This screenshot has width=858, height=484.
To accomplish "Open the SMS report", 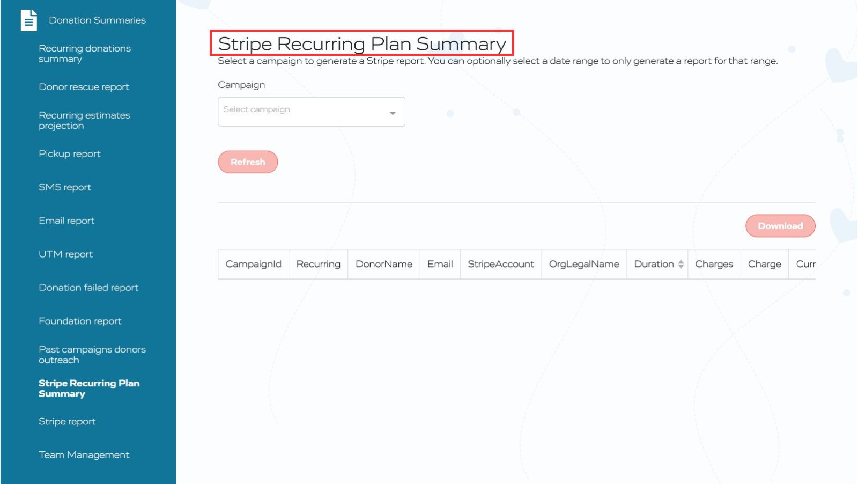I will [x=65, y=187].
